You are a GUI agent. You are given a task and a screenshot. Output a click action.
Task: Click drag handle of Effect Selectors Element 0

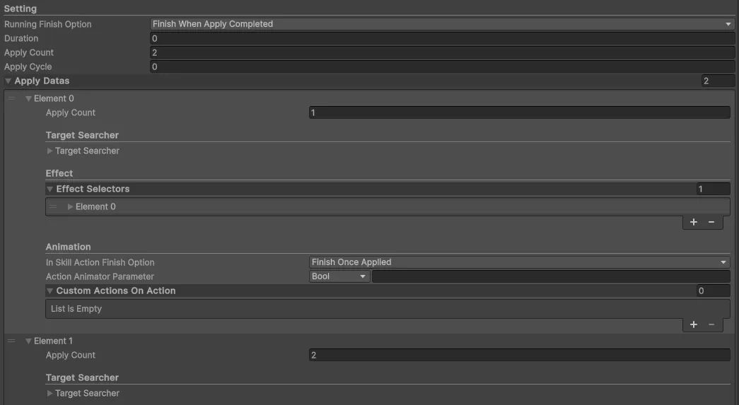pos(54,206)
